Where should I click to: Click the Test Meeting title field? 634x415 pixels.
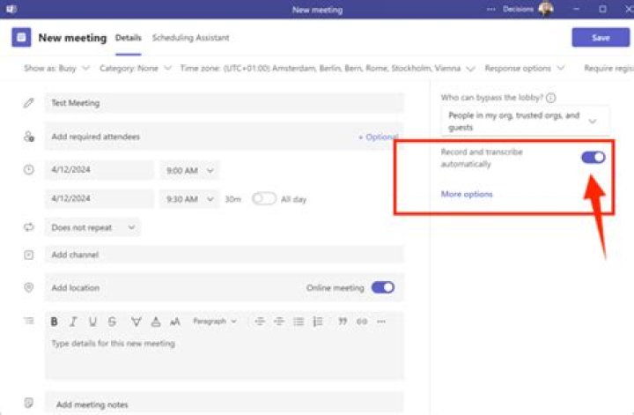[225, 103]
